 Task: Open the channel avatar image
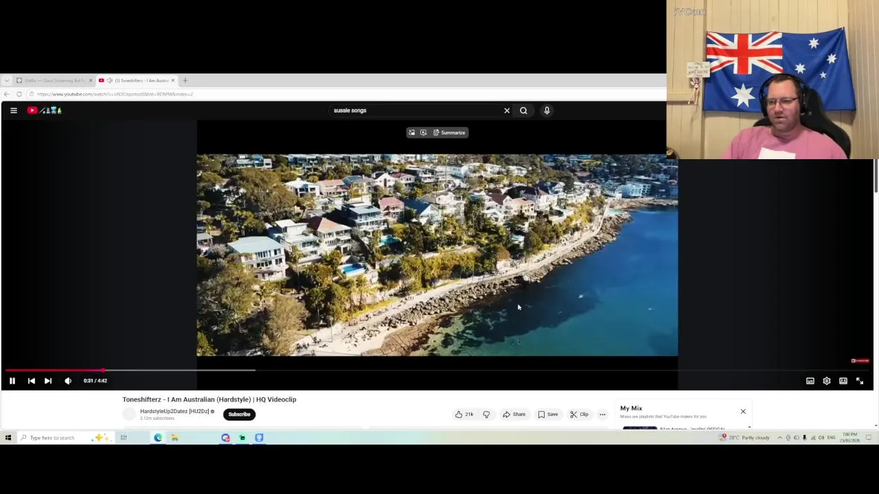point(129,414)
